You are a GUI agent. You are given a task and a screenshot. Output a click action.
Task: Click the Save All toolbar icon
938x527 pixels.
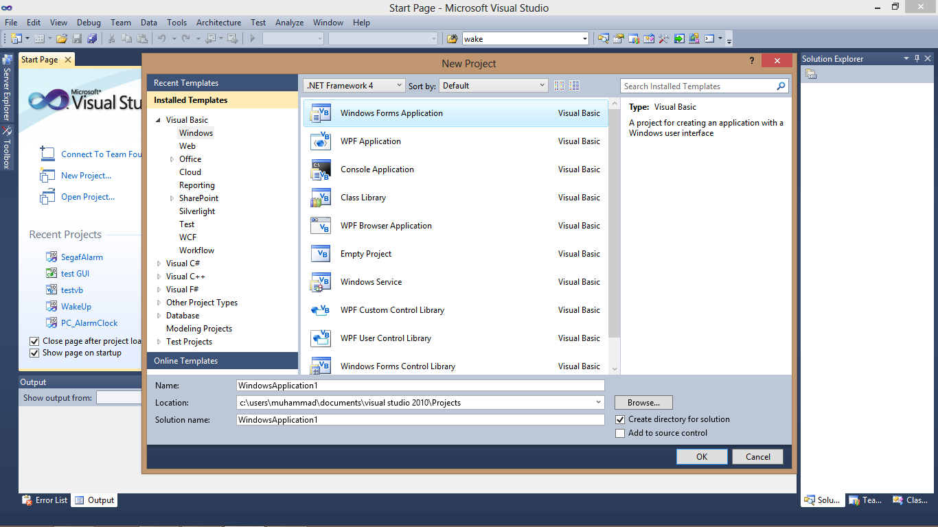[x=92, y=38]
